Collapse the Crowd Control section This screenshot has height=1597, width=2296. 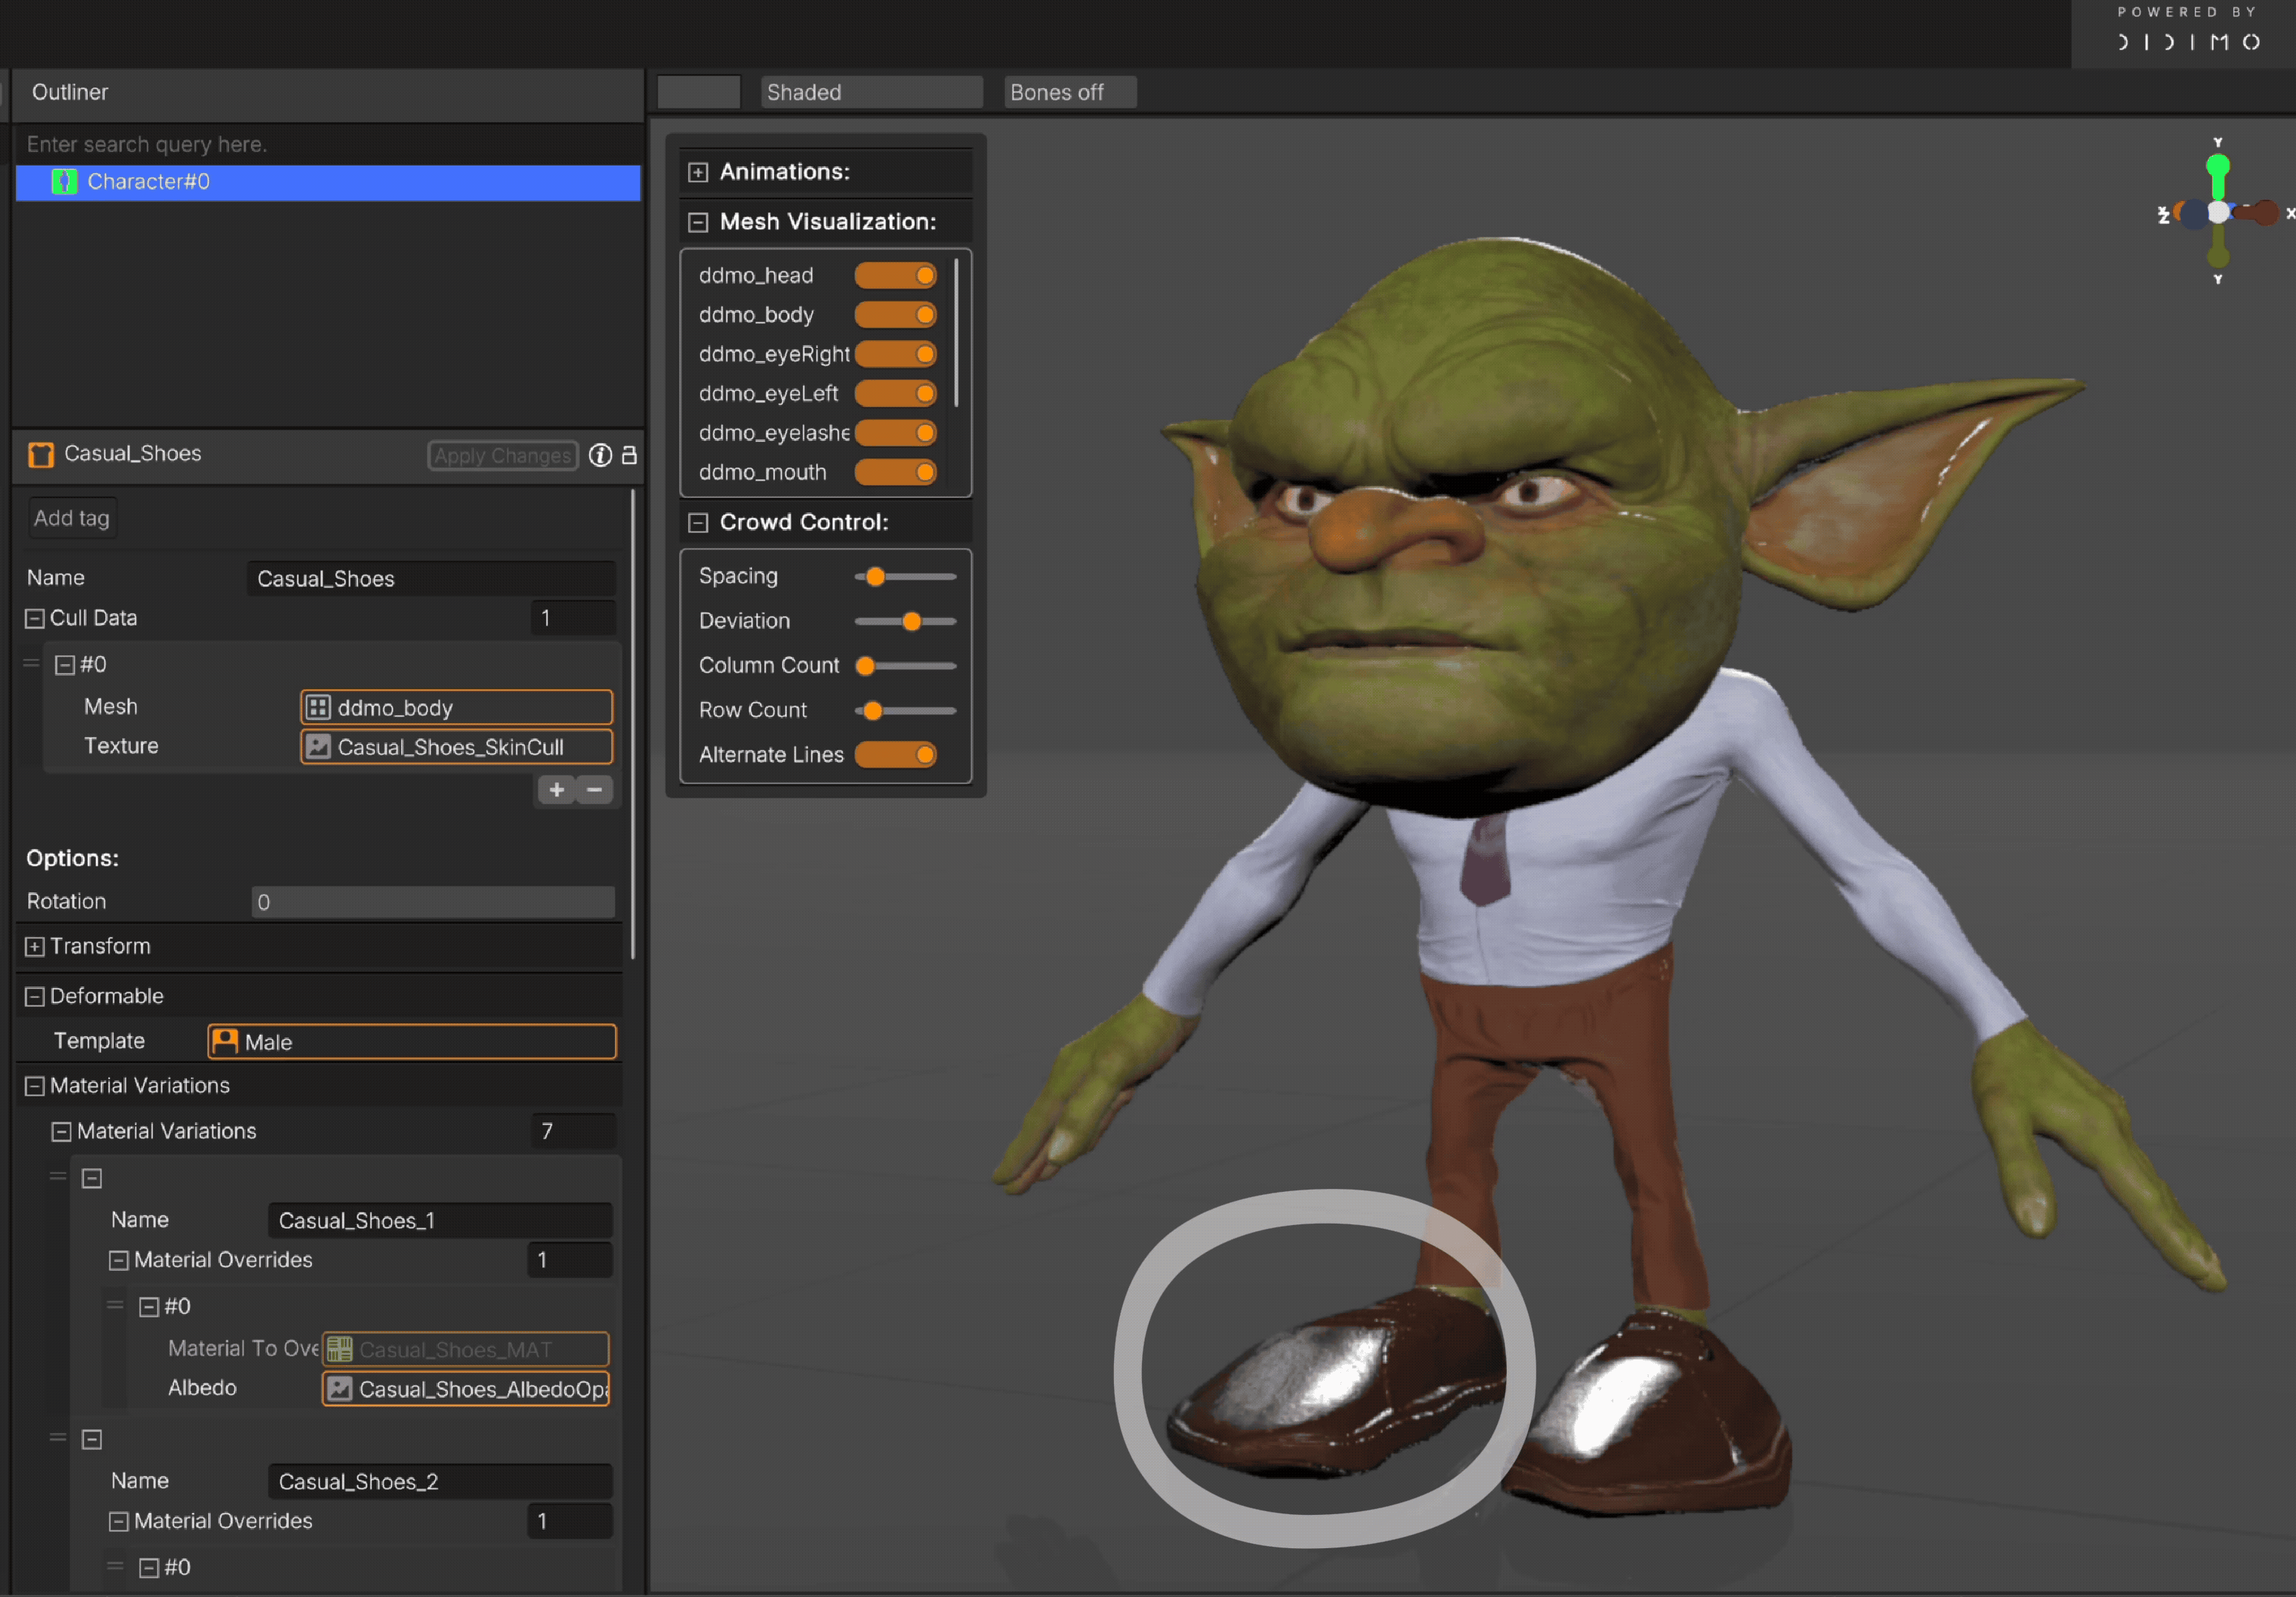pyautogui.click(x=698, y=523)
